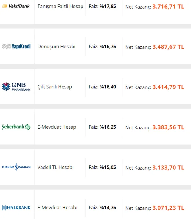The image size is (191, 219).
Task: Click the YapıKredi logo
Action: coord(16,47)
